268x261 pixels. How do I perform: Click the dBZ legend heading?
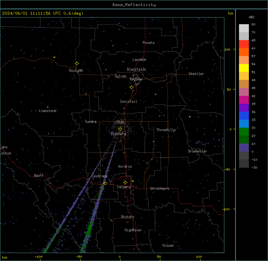(x=251, y=17)
